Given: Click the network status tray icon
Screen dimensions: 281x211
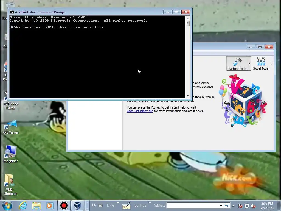Looking at the screenshot, I should [x=247, y=206].
